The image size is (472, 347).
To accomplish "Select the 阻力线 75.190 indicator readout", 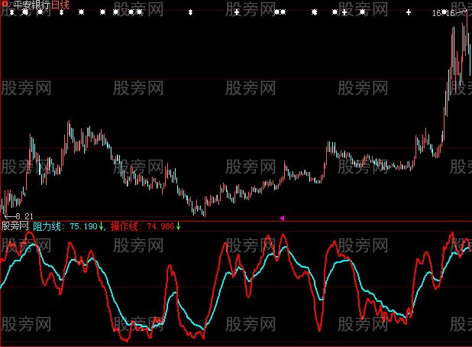I will (66, 226).
